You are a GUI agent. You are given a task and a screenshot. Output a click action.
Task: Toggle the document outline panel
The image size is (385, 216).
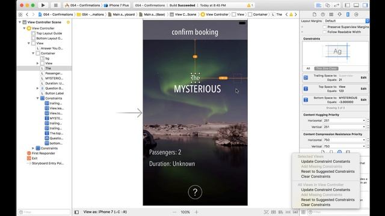76,212
